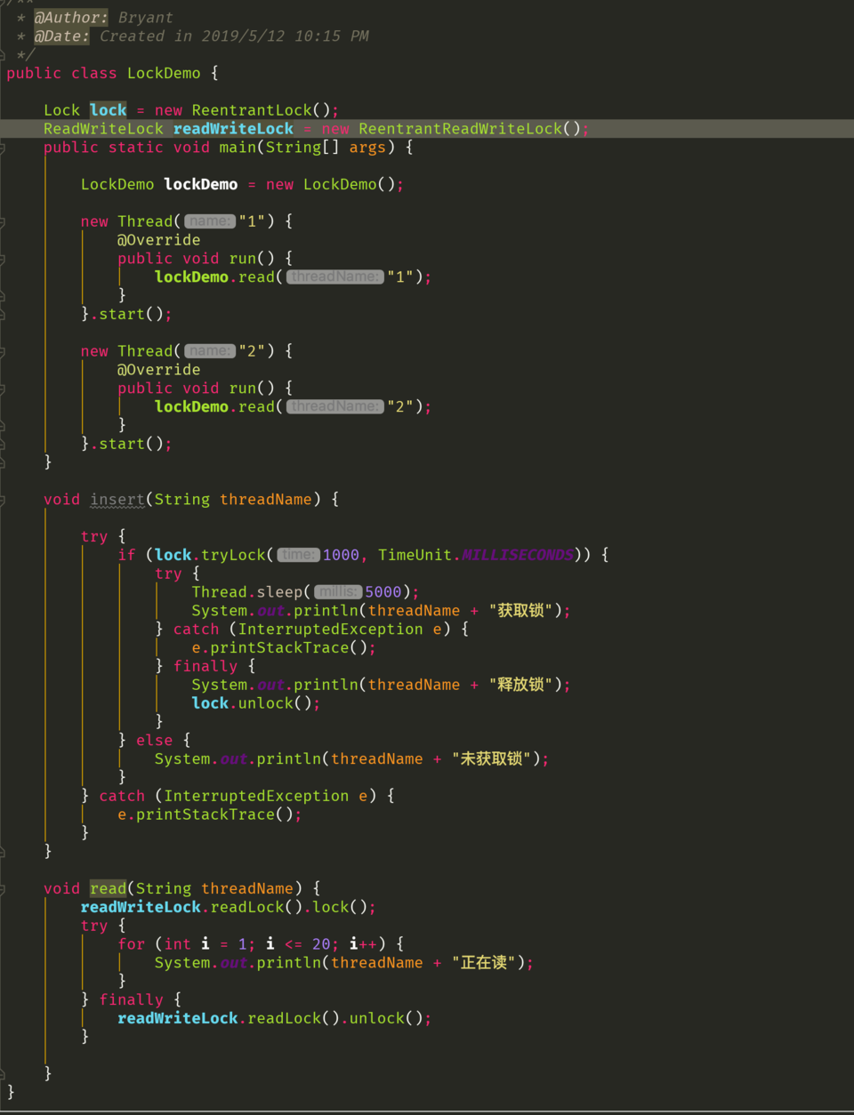Viewport: 854px width, 1115px height.
Task: Click lockDemo variable in its declaration line
Action: pyautogui.click(x=201, y=184)
